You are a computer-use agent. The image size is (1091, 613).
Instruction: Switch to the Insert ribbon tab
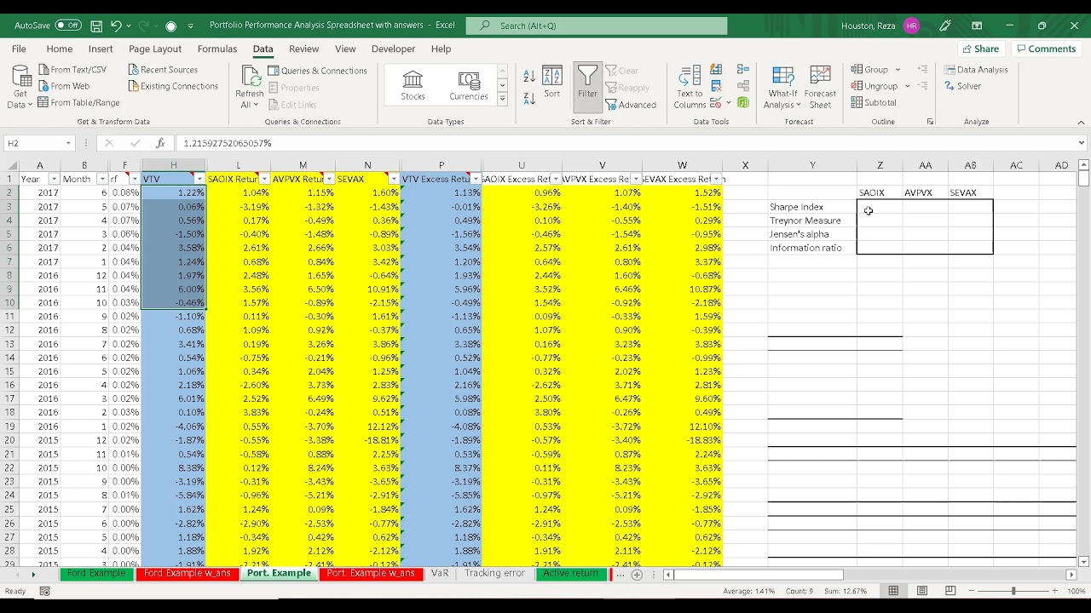(x=101, y=49)
